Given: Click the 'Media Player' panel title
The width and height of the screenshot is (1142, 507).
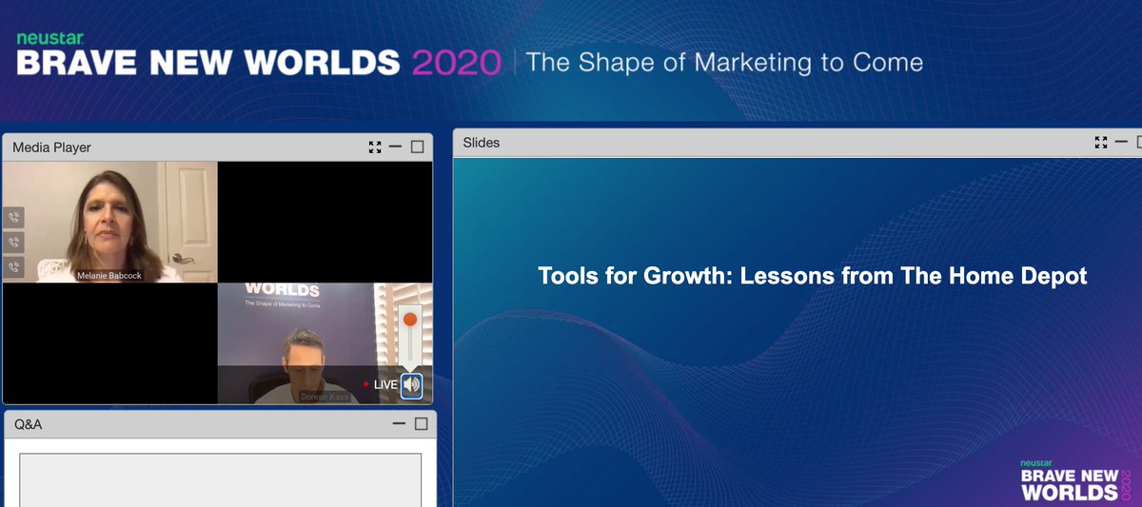Looking at the screenshot, I should tap(51, 147).
